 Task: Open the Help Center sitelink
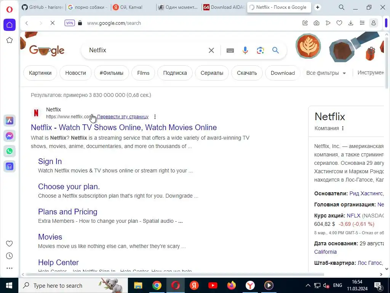[x=58, y=262]
